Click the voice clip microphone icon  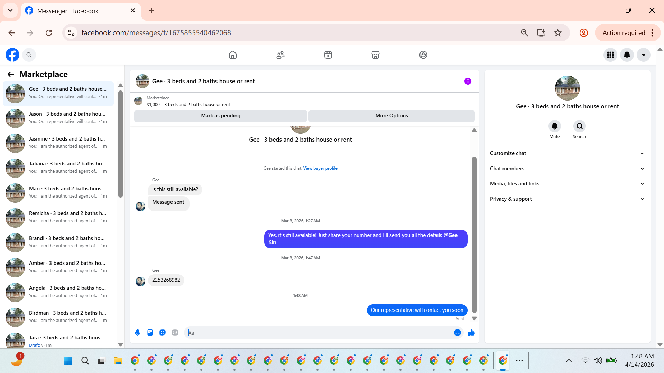138,333
